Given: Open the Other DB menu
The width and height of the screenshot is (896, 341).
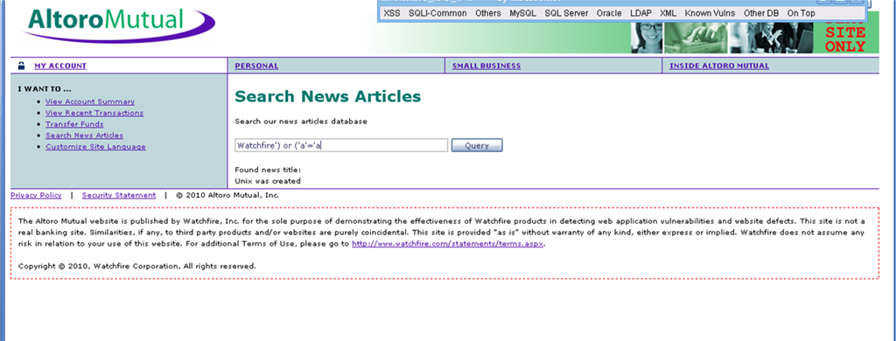Looking at the screenshot, I should [x=761, y=13].
